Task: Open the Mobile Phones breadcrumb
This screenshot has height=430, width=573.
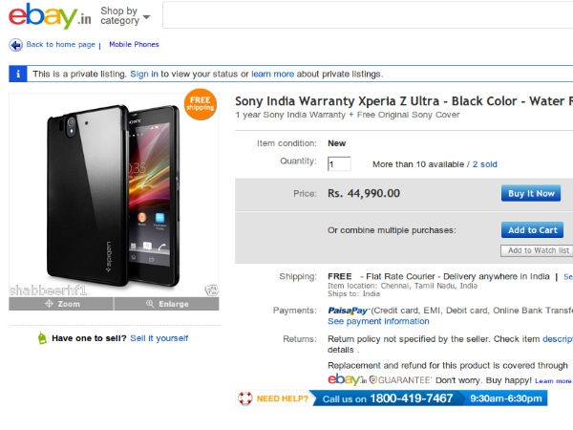Action: click(x=134, y=45)
